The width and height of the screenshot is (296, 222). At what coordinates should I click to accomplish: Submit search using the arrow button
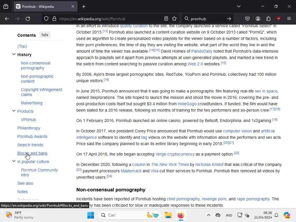(x=229, y=19)
